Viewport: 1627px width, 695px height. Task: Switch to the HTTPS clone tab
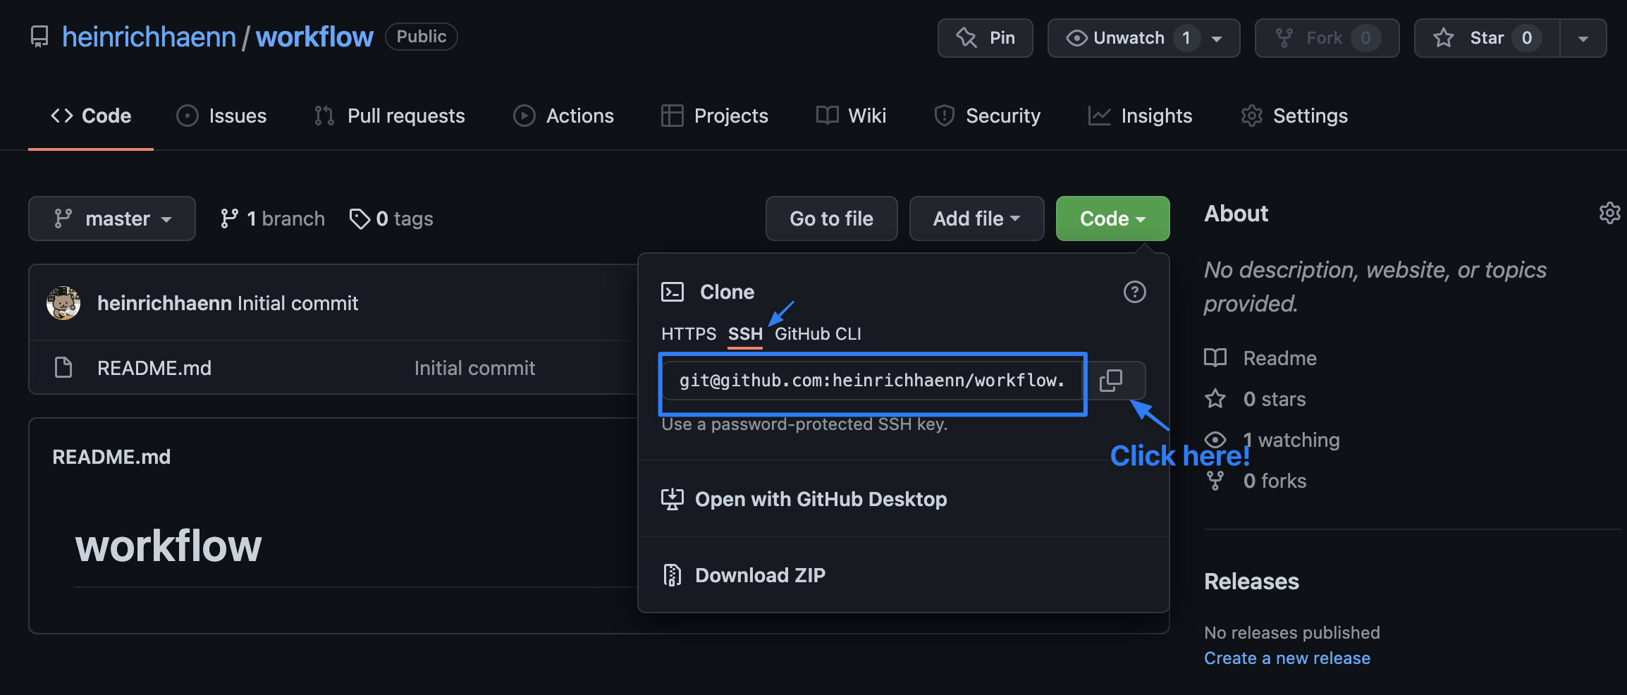(689, 334)
